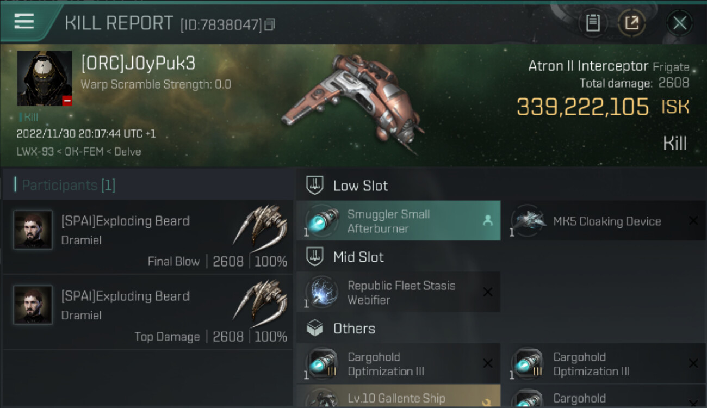Open the Participants [1] tab

click(x=69, y=185)
